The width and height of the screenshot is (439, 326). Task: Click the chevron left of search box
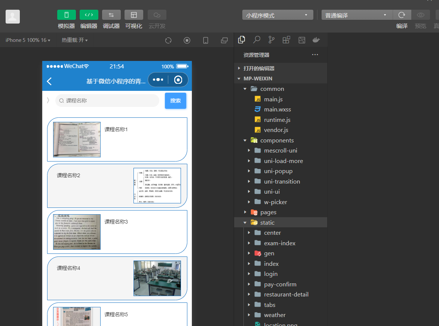[48, 100]
